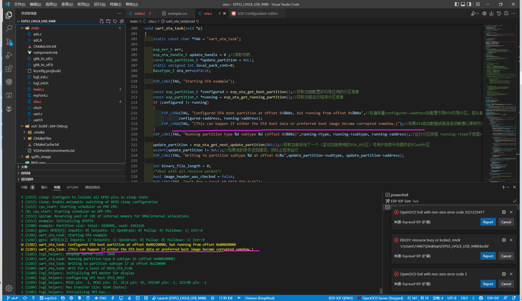The image size is (522, 301).
Task: Switch to GITLENS panel tab
Action: [72, 187]
